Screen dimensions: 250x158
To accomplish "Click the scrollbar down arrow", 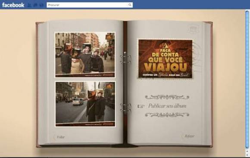I will pos(247,155).
